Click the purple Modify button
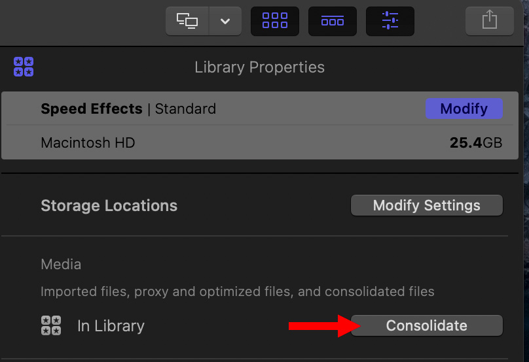The width and height of the screenshot is (529, 362). pyautogui.click(x=464, y=108)
